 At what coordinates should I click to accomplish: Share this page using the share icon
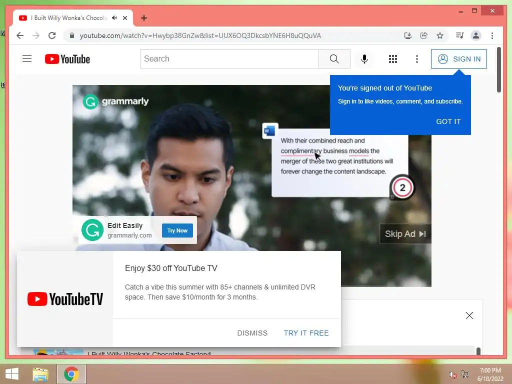[x=424, y=35]
